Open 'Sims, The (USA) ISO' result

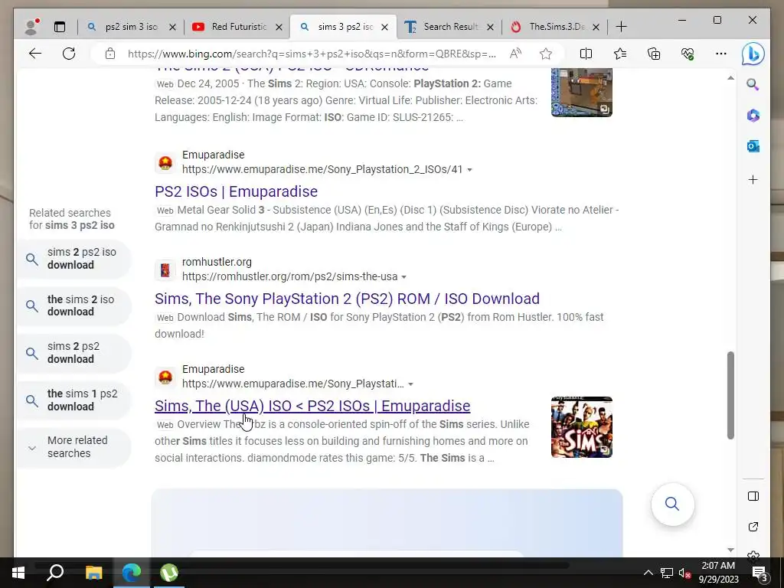click(312, 406)
